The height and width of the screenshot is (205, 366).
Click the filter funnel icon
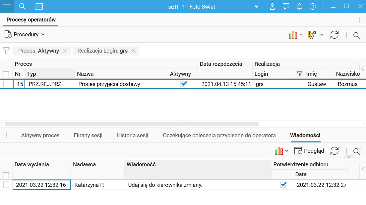tap(6, 51)
